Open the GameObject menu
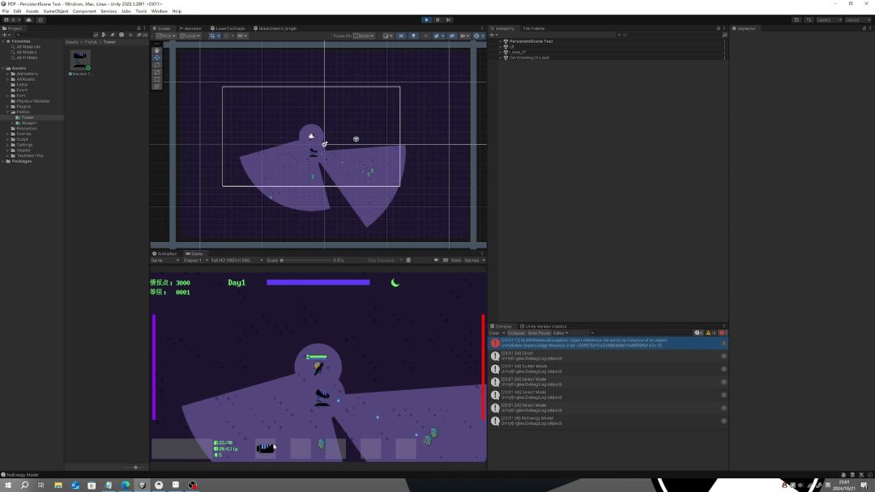Screen dimensions: 875x492 click(56, 11)
